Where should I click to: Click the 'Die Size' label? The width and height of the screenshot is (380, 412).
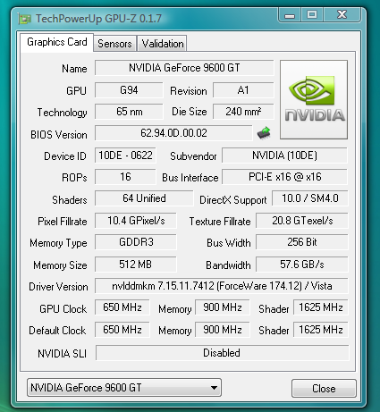coord(190,112)
